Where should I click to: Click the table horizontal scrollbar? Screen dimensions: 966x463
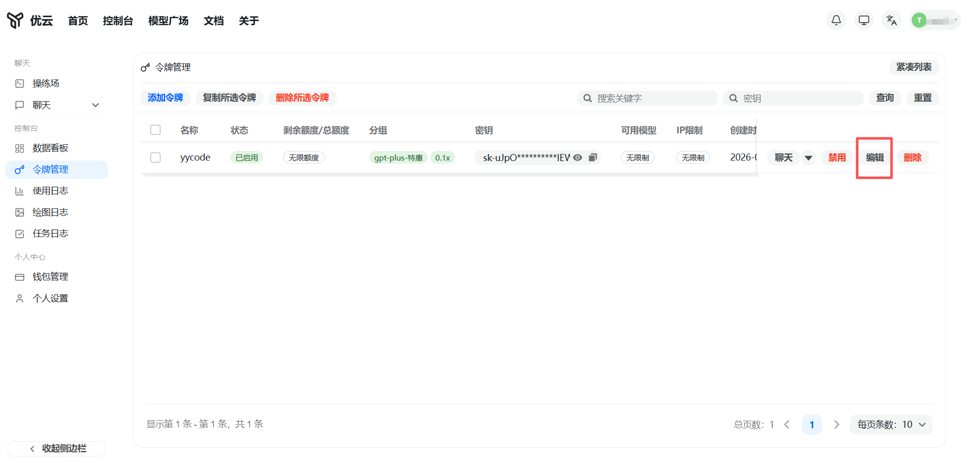click(449, 175)
